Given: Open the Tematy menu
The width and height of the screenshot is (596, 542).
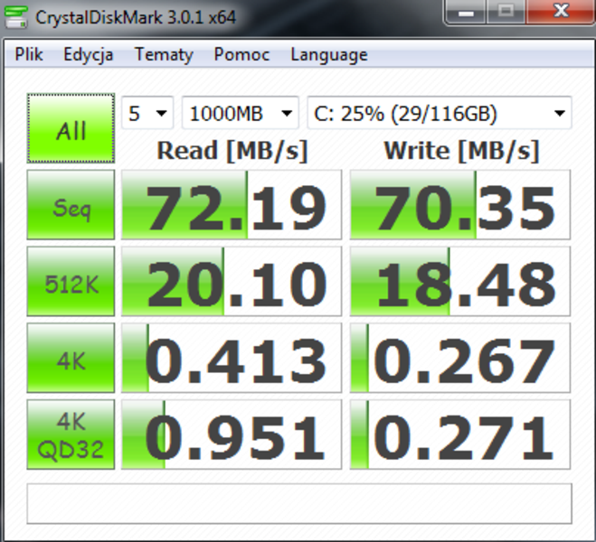Looking at the screenshot, I should pos(164,54).
